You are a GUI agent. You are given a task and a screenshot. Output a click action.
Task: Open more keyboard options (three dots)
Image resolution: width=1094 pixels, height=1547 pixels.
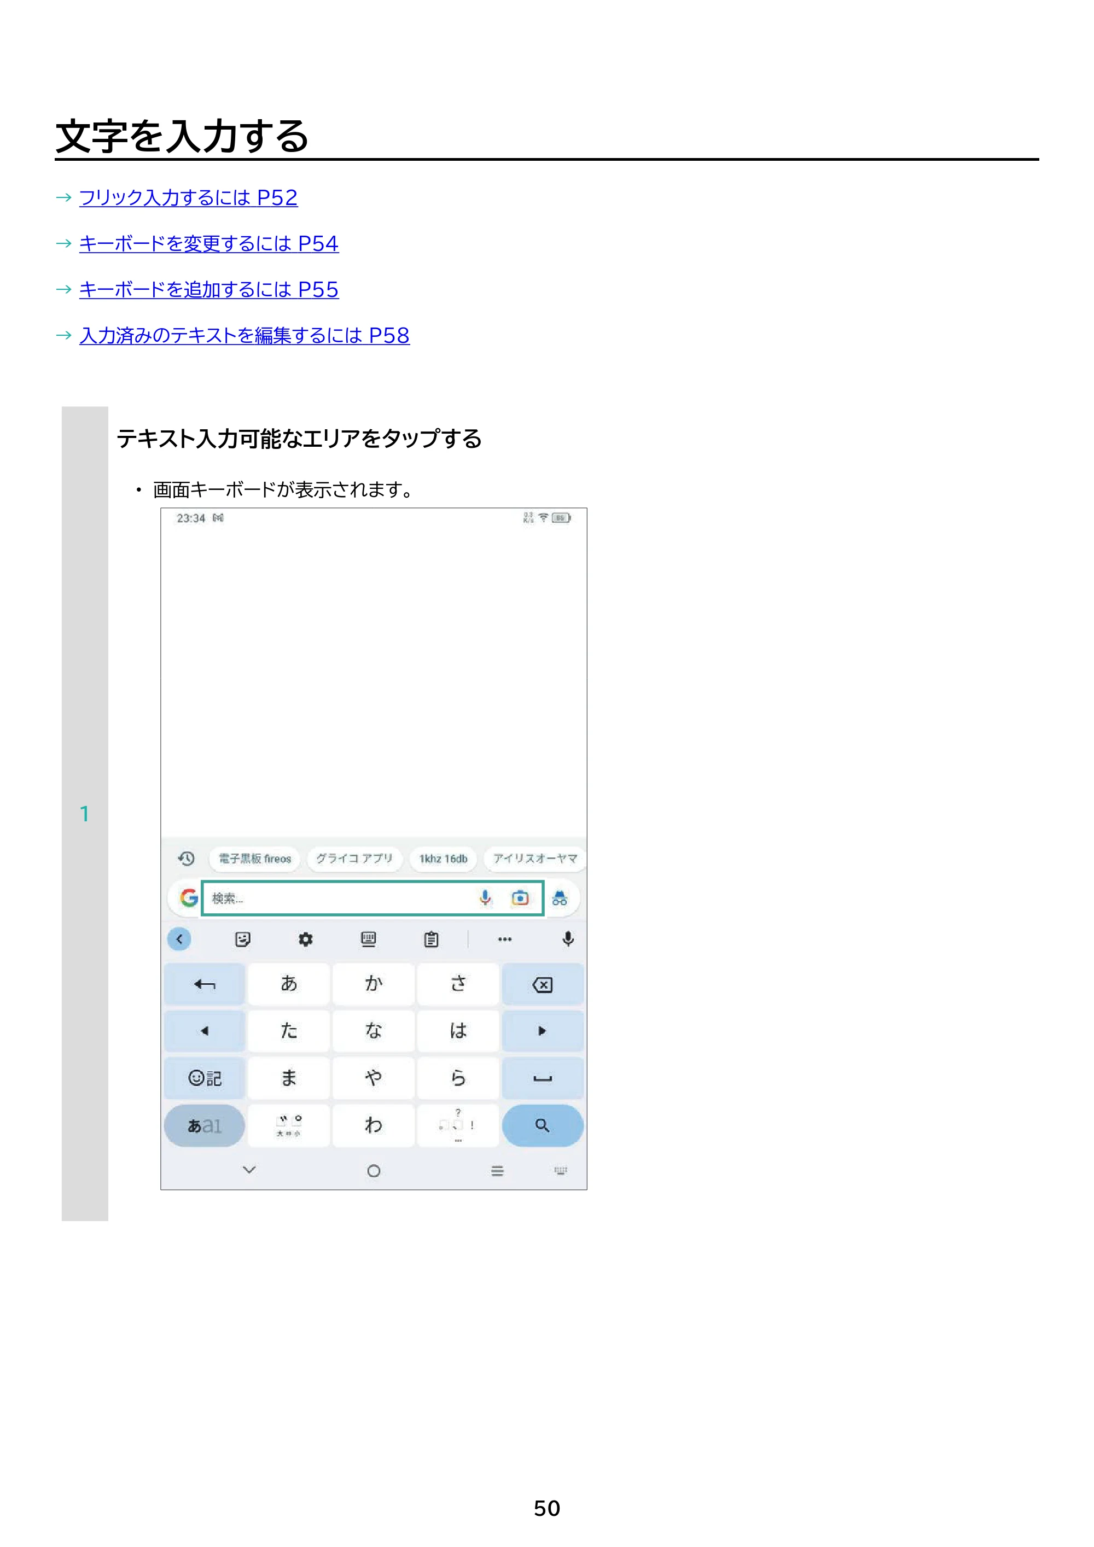point(505,939)
